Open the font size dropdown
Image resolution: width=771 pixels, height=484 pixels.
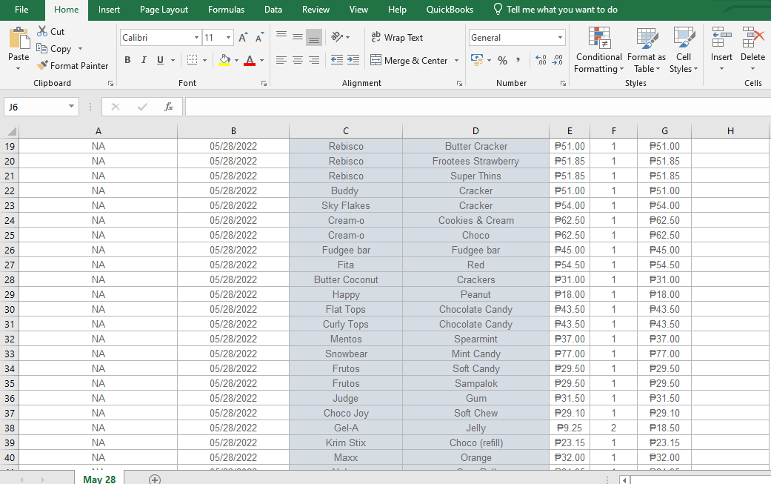(x=228, y=37)
